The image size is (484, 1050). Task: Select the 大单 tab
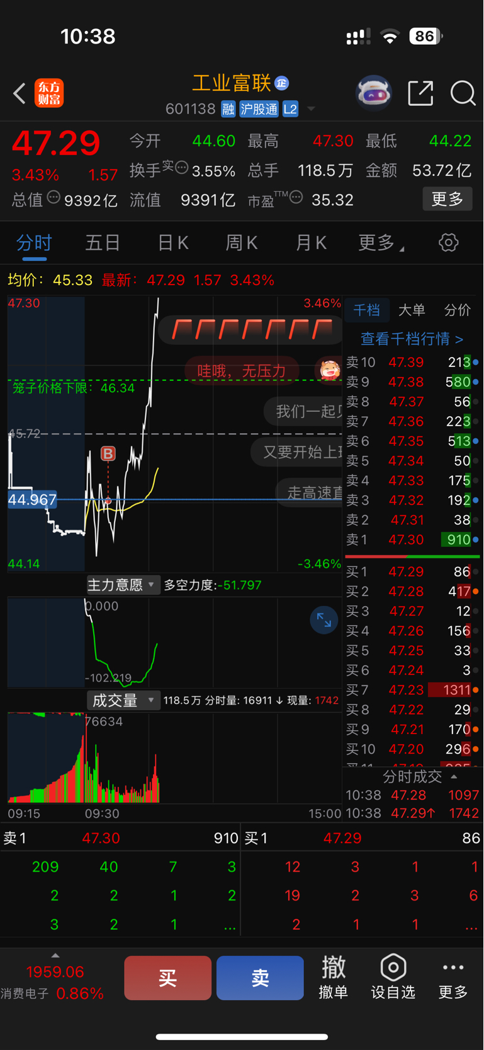point(412,310)
